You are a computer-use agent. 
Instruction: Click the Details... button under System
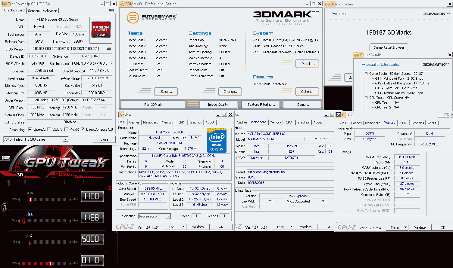point(308,64)
